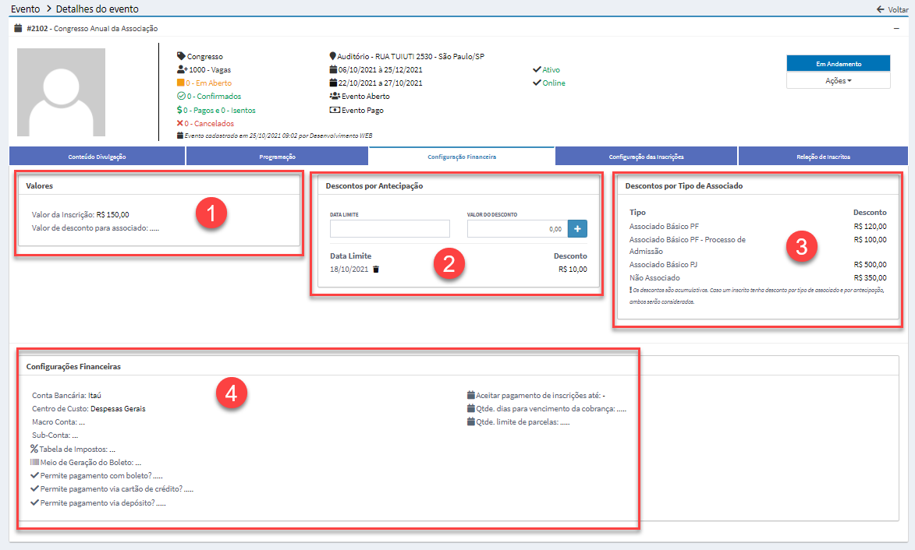Add discount with the blue plus button
915x550 pixels.
coord(577,228)
